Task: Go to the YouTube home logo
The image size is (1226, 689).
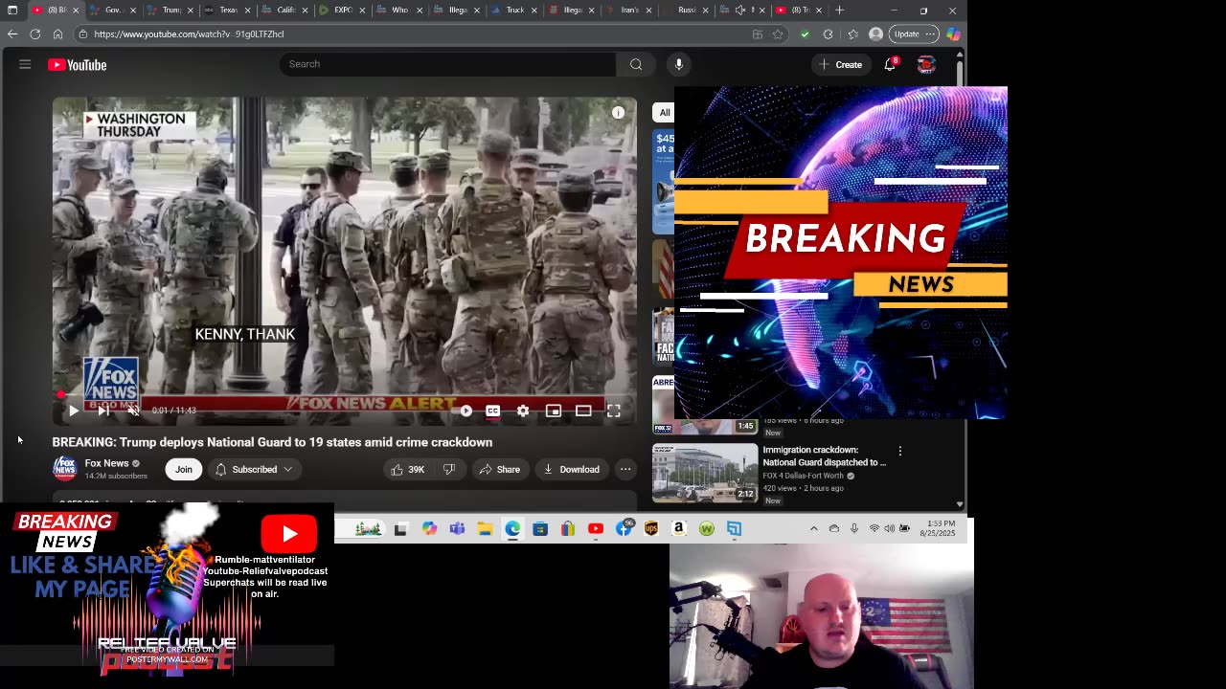Action: [77, 64]
